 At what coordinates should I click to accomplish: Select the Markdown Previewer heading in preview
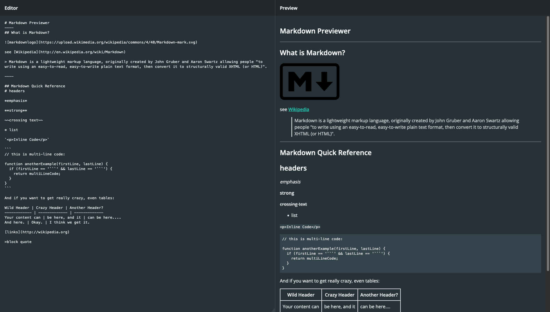pos(315,31)
